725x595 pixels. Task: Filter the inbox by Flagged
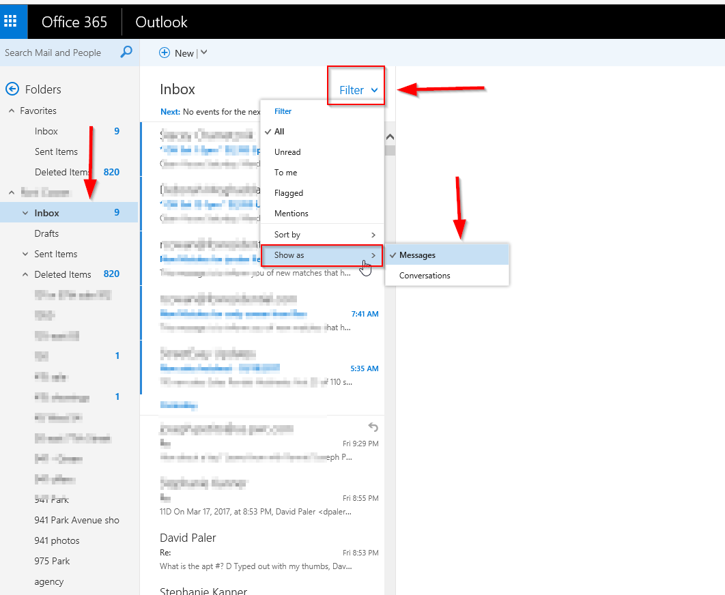point(289,193)
